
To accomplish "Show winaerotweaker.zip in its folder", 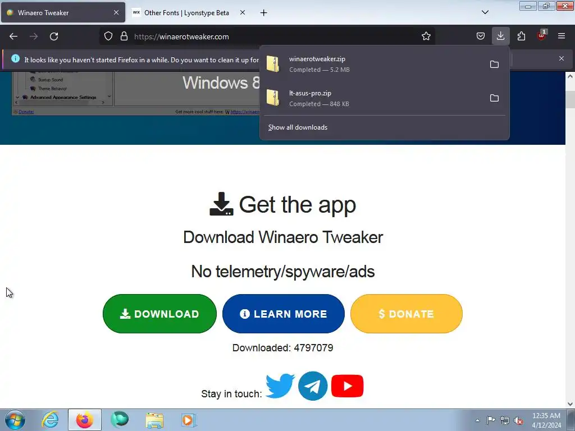I will coord(494,65).
